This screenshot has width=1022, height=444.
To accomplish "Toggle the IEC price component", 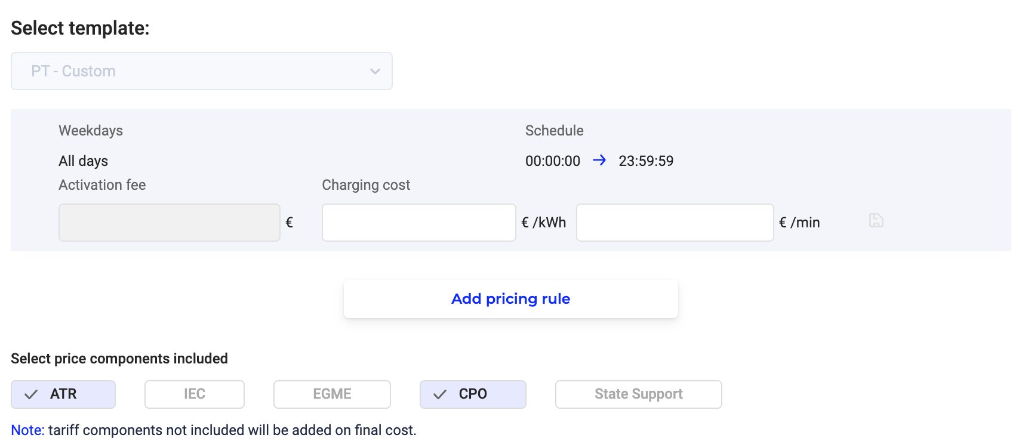I will pos(194,394).
